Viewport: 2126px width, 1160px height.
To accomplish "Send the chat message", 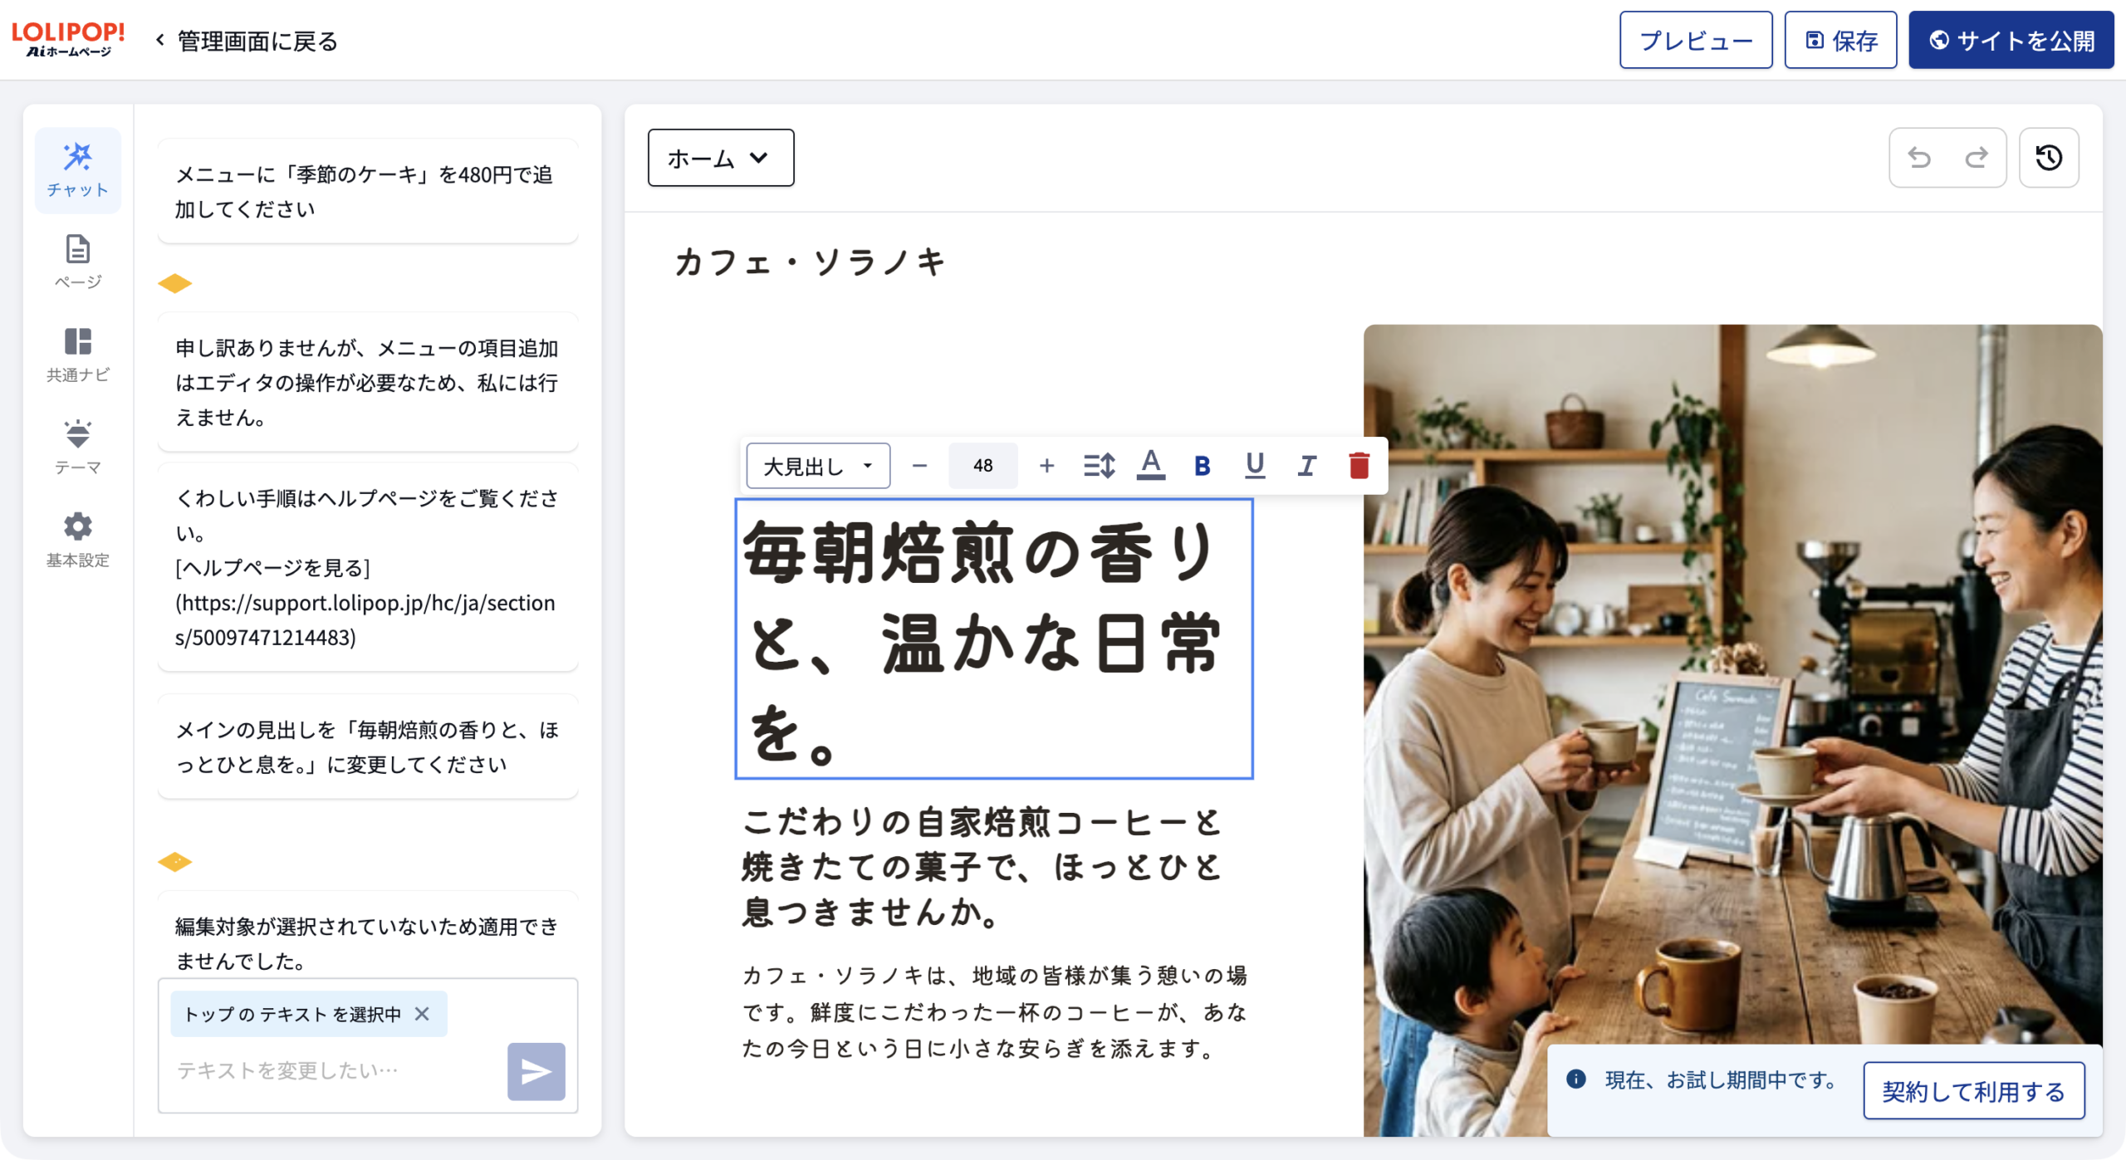I will pyautogui.click(x=536, y=1071).
